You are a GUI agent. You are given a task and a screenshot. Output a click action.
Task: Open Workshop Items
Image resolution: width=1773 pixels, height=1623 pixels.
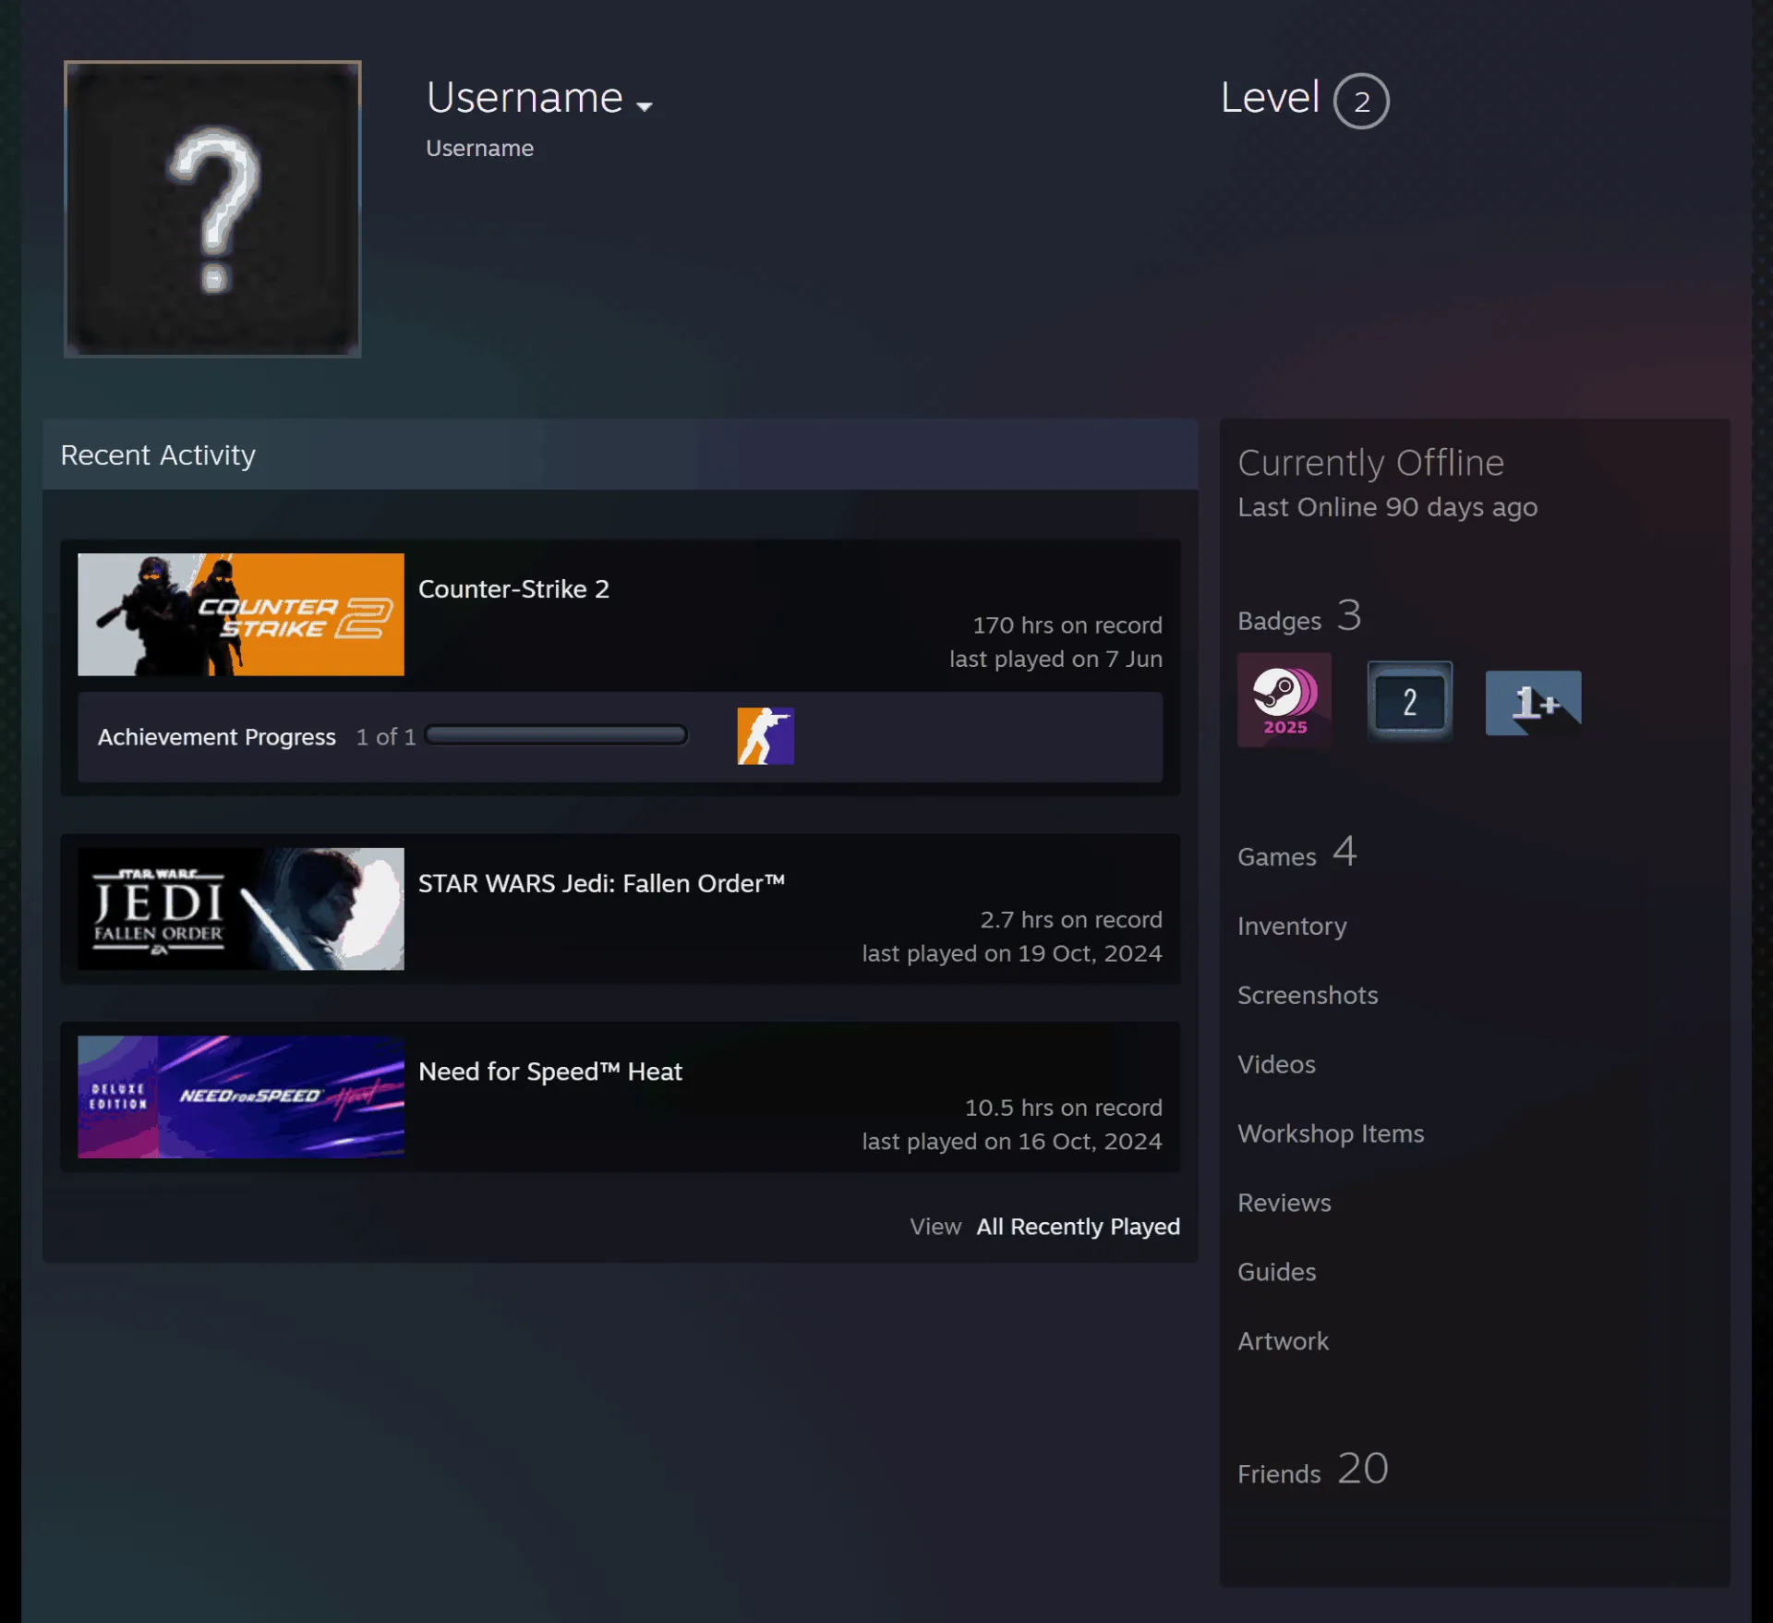point(1331,1133)
